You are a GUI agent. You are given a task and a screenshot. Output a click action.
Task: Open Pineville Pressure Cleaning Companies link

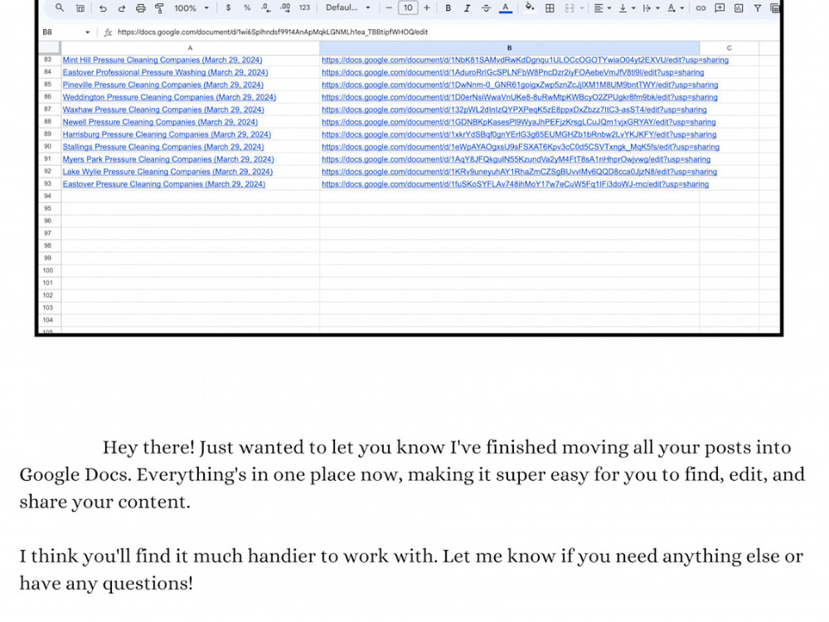tap(162, 85)
